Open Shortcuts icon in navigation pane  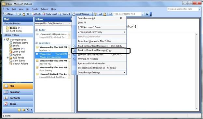pyautogui.click(x=27, y=110)
